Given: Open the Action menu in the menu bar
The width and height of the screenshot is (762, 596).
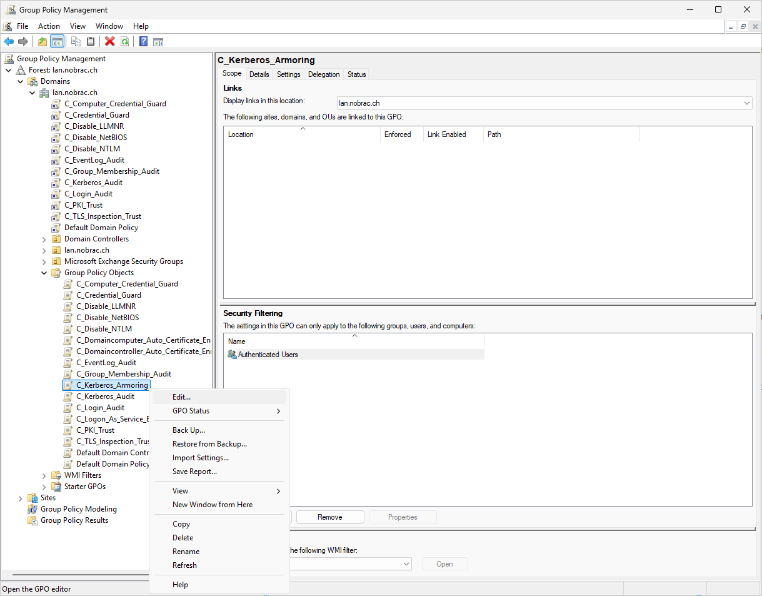Looking at the screenshot, I should coord(49,26).
